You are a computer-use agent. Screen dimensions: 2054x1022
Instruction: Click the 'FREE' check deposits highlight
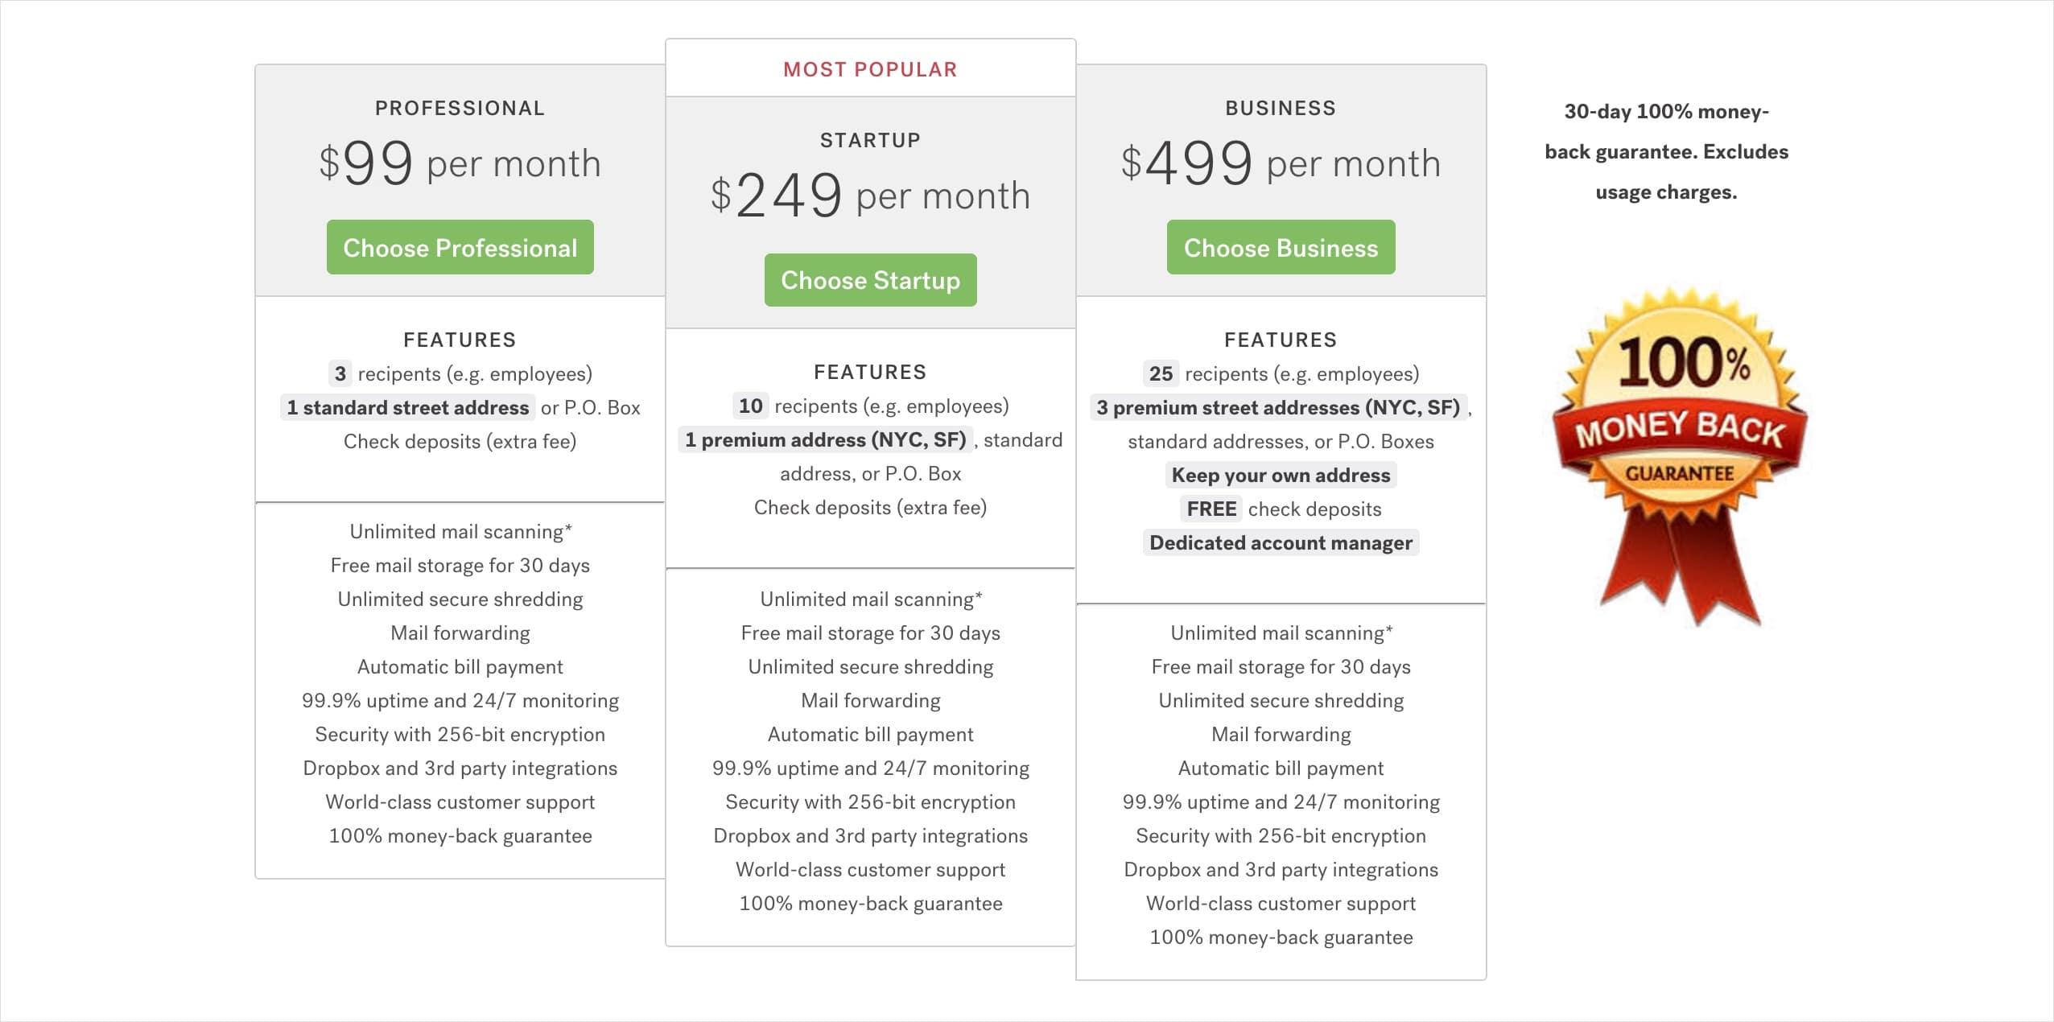pos(1211,509)
